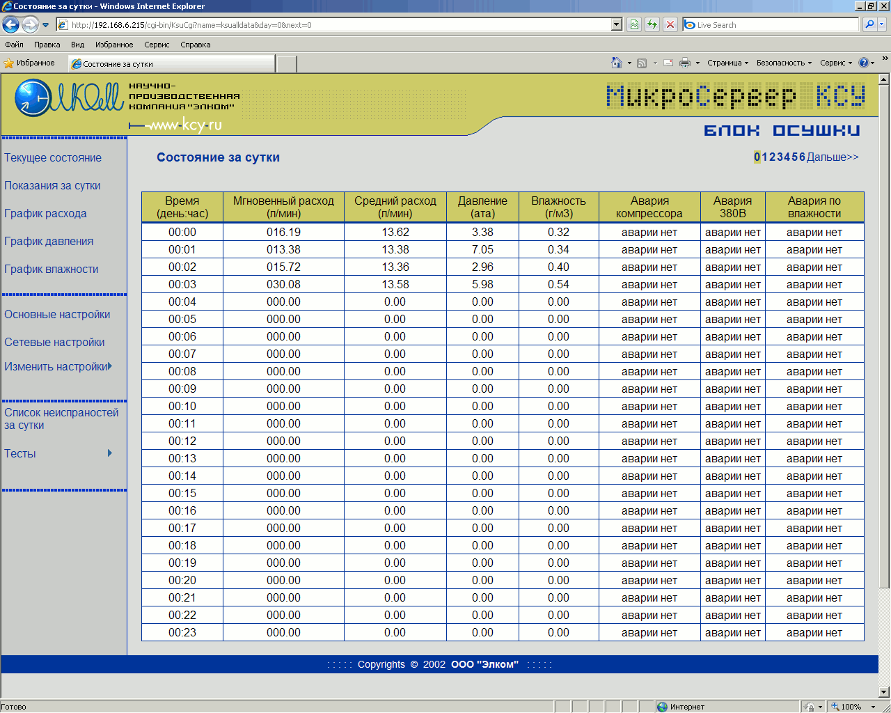The image size is (891, 713).
Task: Go to day page 3
Action: [x=780, y=157]
